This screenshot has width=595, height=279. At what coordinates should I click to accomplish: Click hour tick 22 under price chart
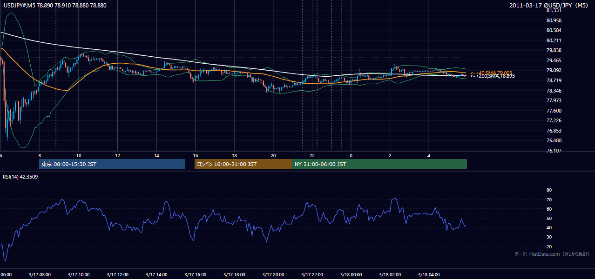click(312, 155)
